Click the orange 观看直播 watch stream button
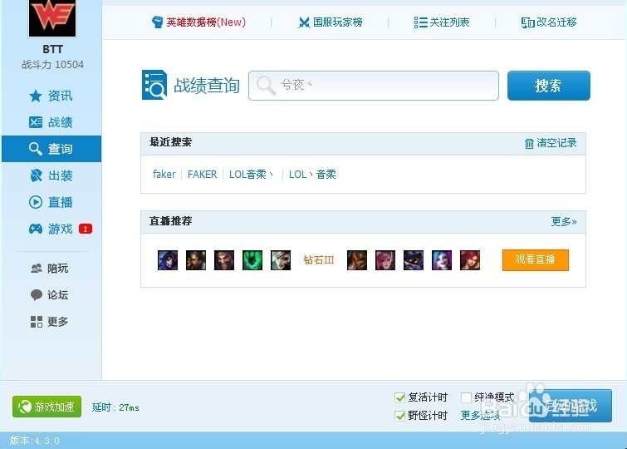The width and height of the screenshot is (627, 449). click(536, 260)
